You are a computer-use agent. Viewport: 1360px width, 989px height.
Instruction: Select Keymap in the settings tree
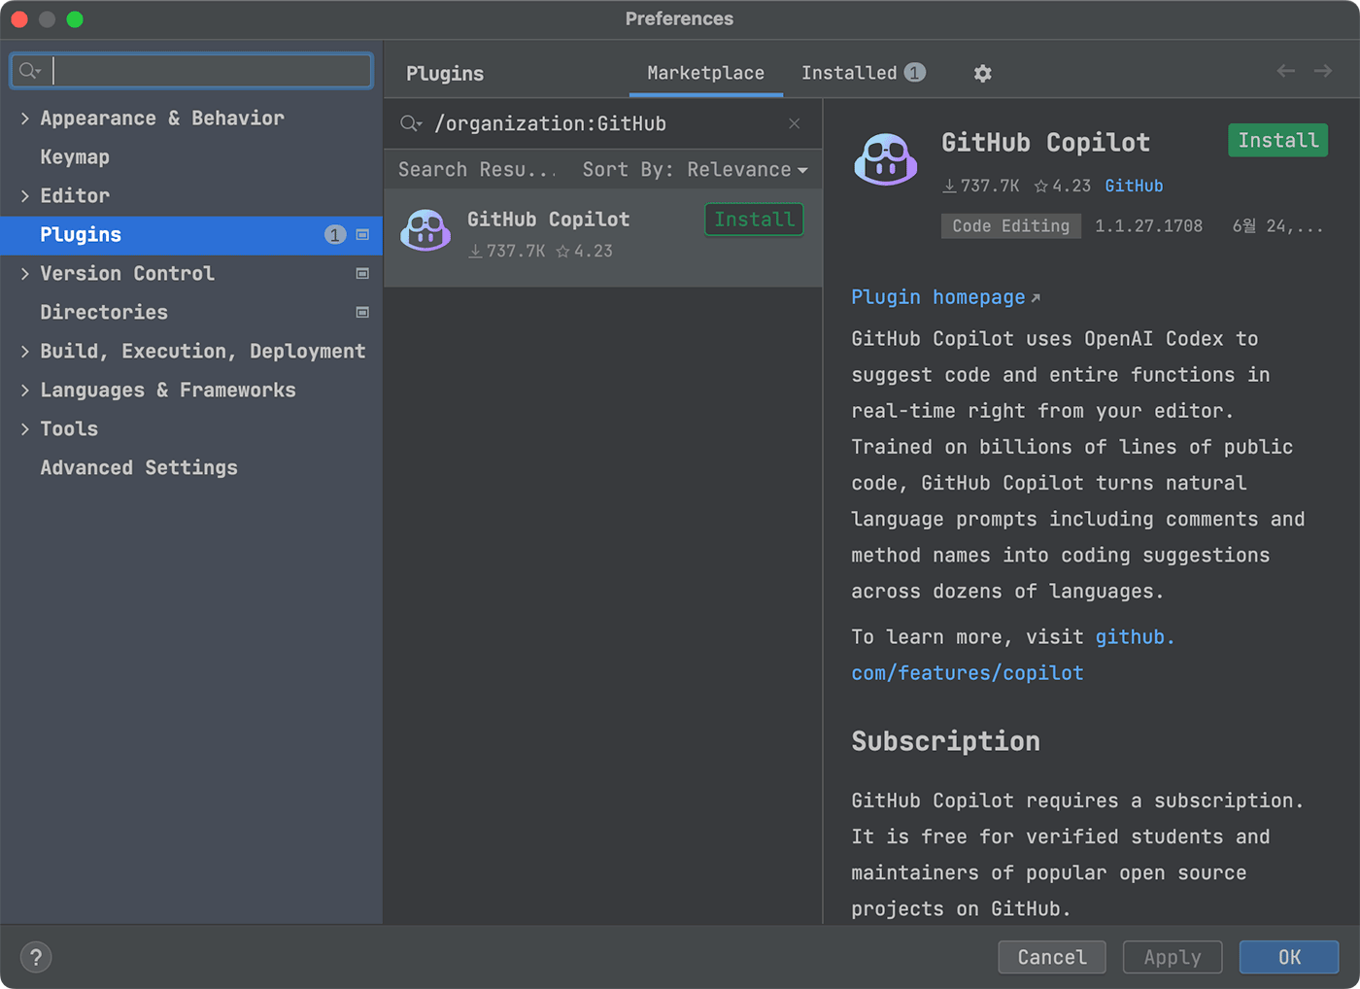[191, 157]
